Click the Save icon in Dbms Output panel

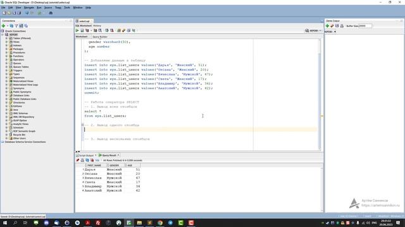pos(337,26)
